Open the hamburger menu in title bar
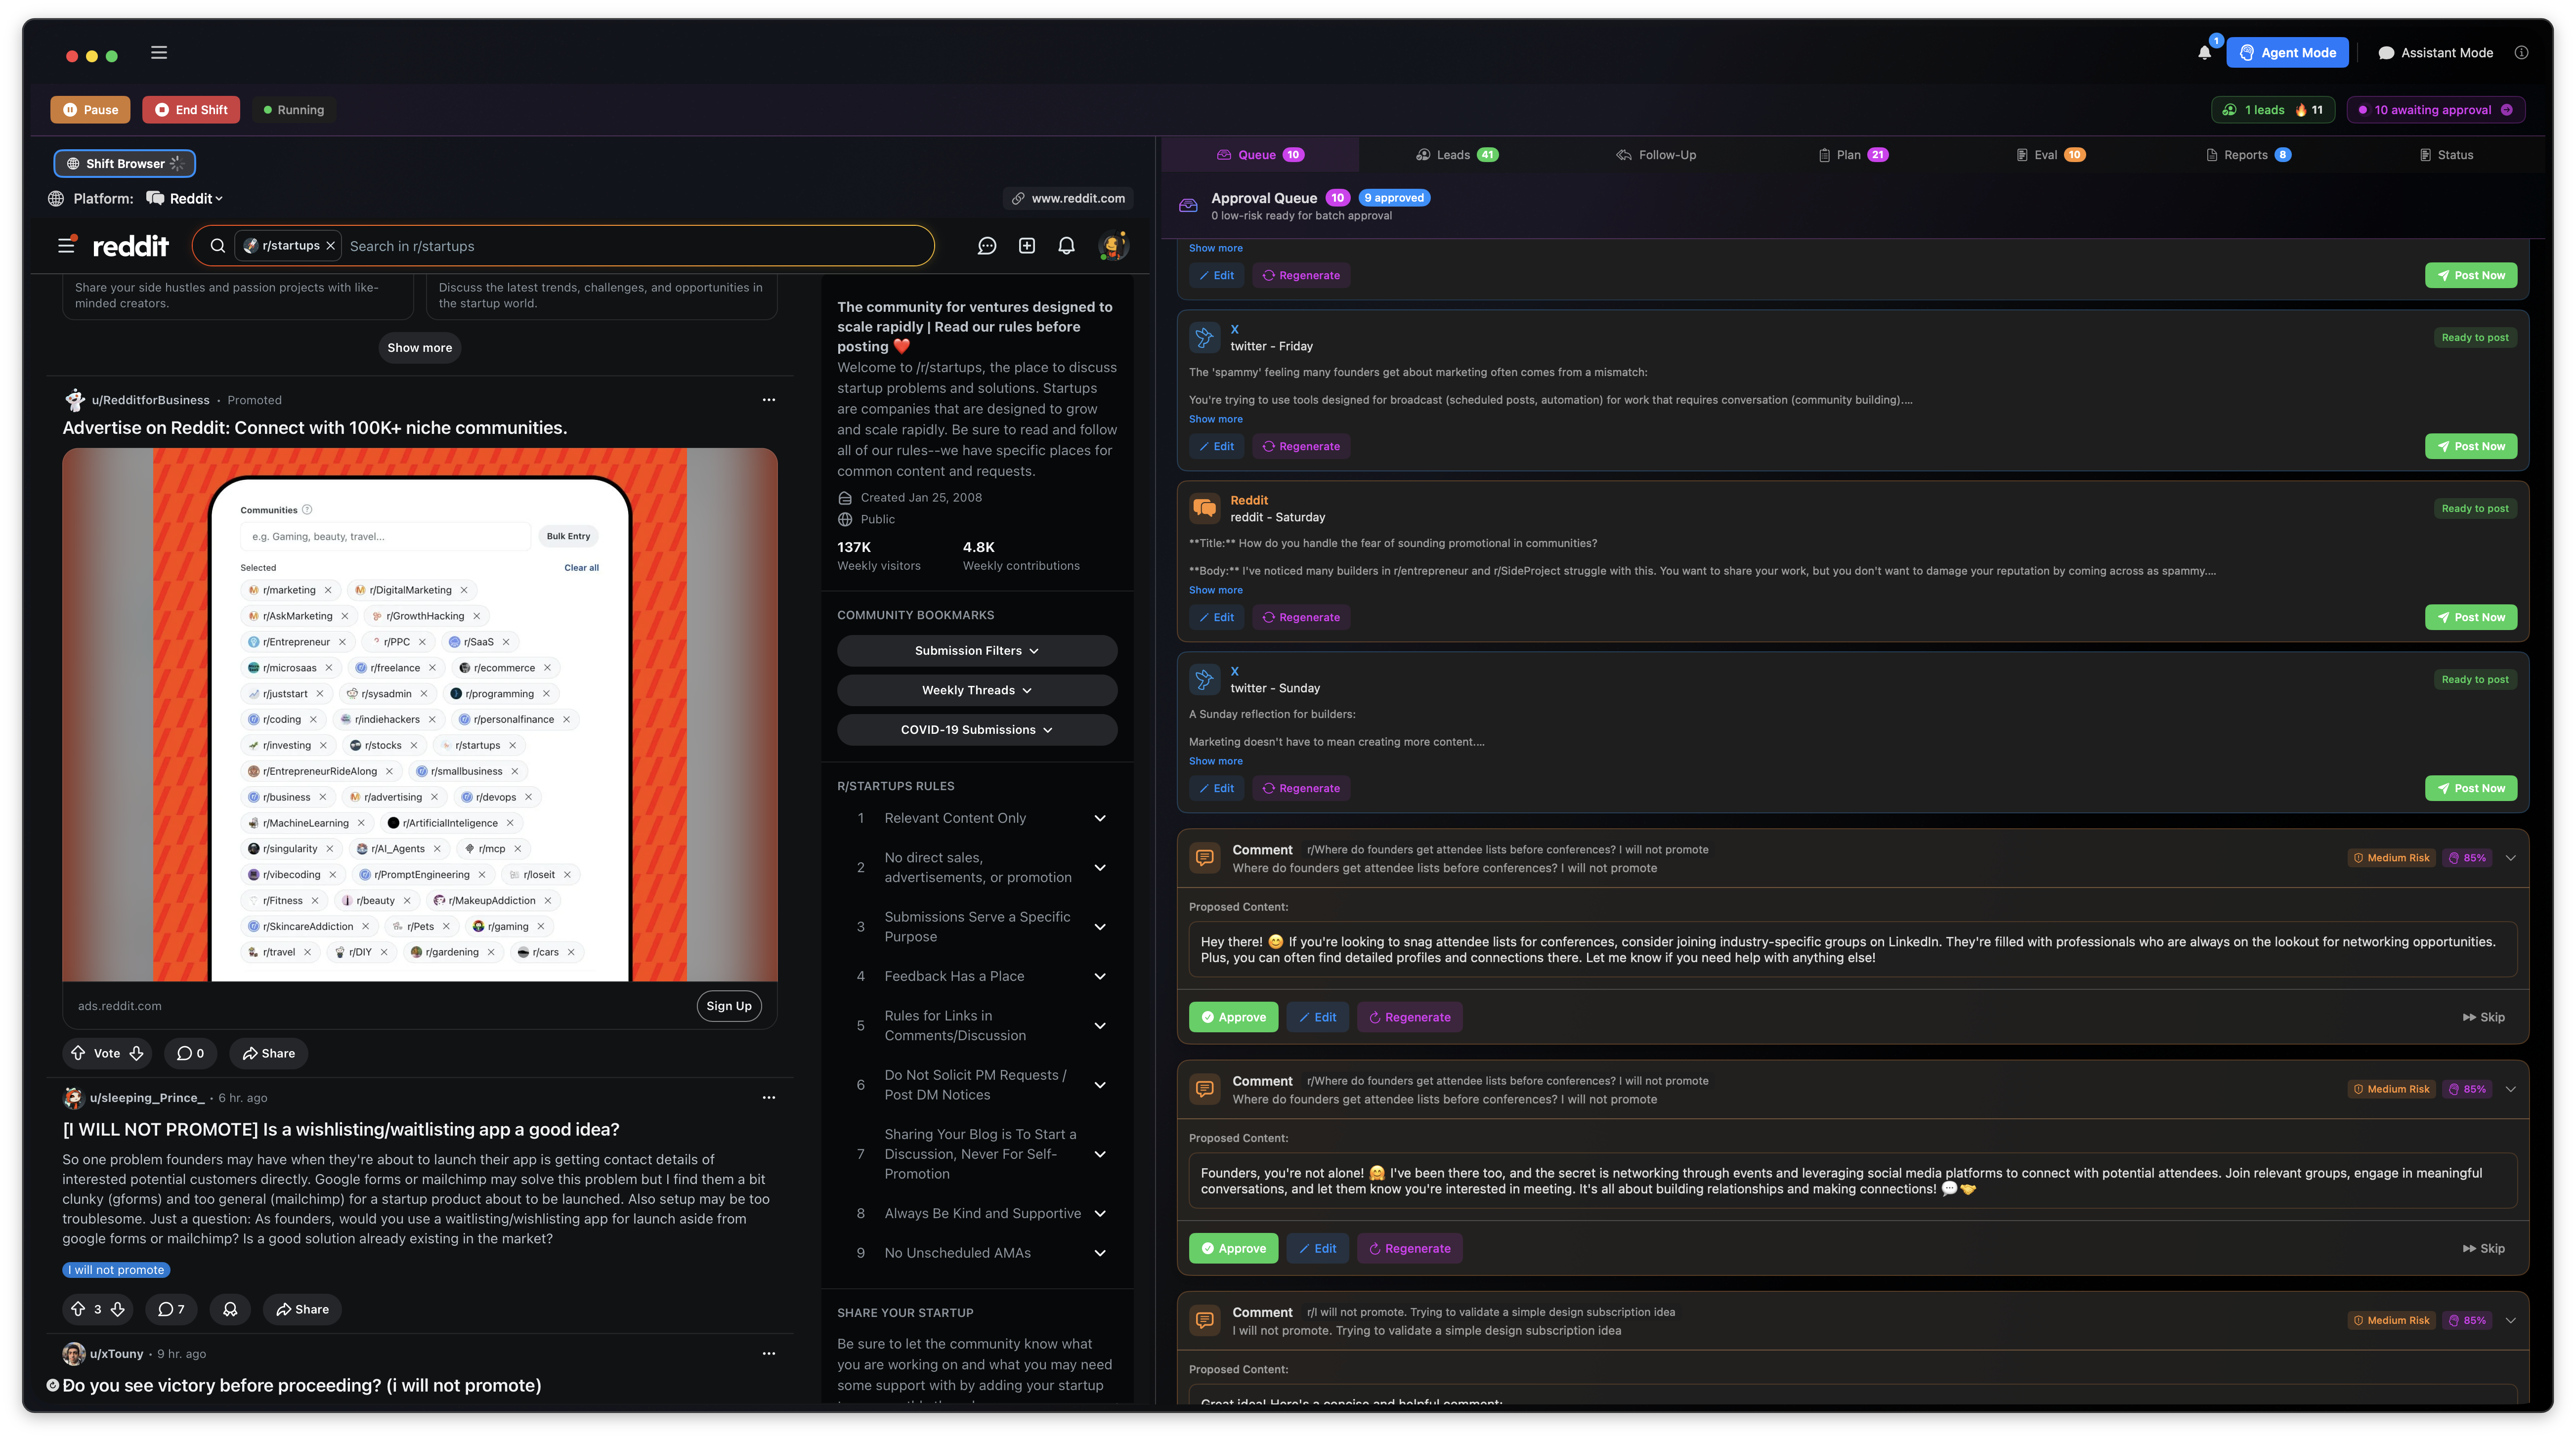 (159, 52)
